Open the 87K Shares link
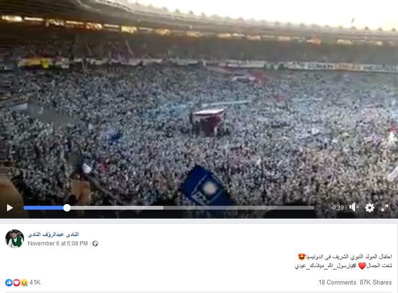398x293 pixels. (x=376, y=282)
